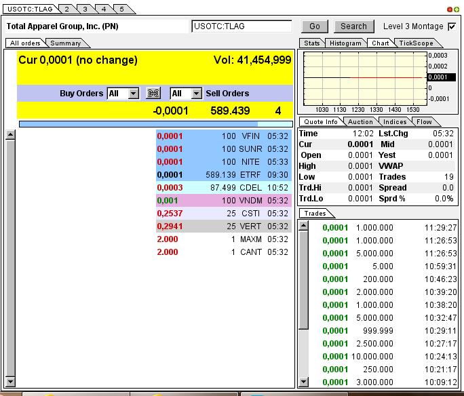Image resolution: width=464 pixels, height=396 pixels.
Task: Click the red circle icon at top right
Action: click(x=449, y=9)
